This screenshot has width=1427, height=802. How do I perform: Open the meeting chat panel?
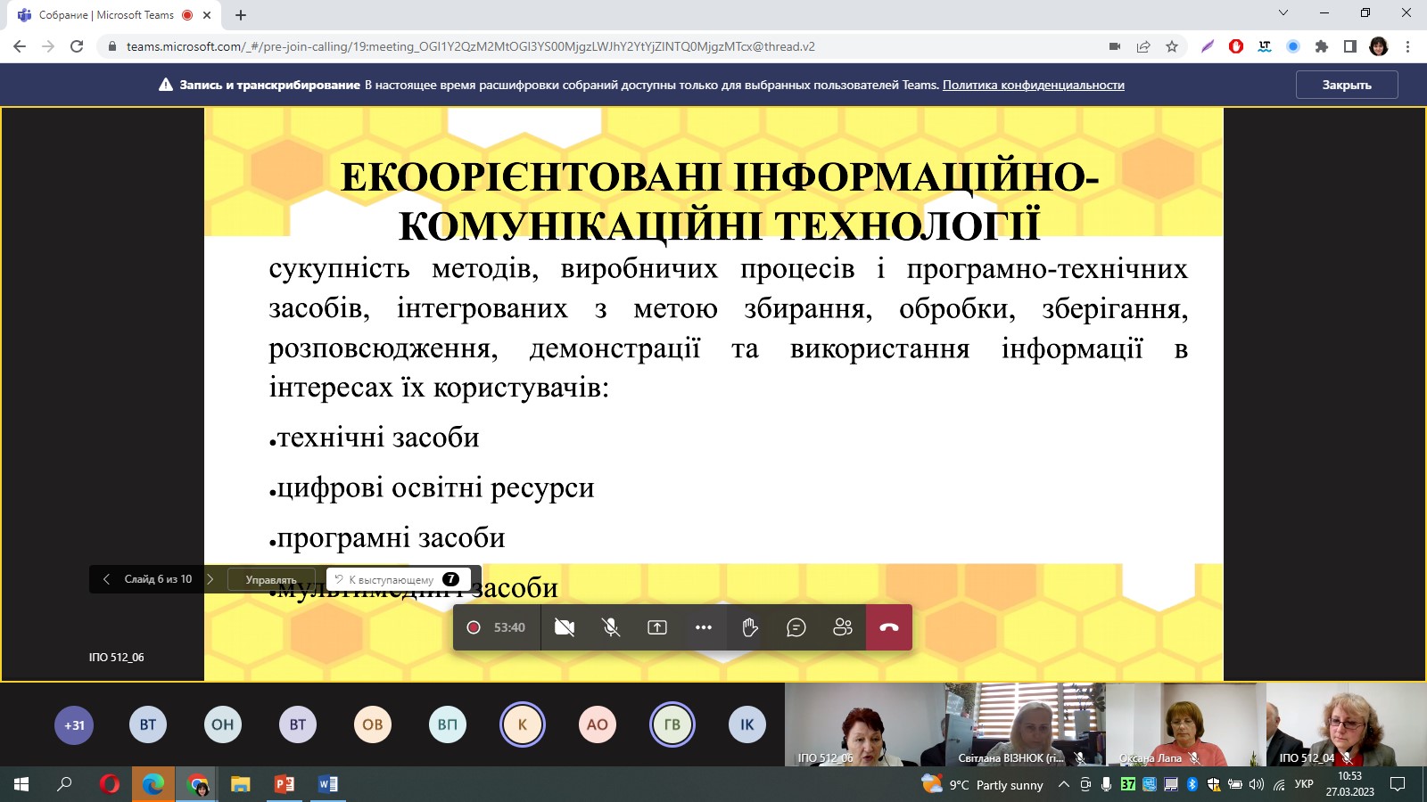click(x=796, y=627)
